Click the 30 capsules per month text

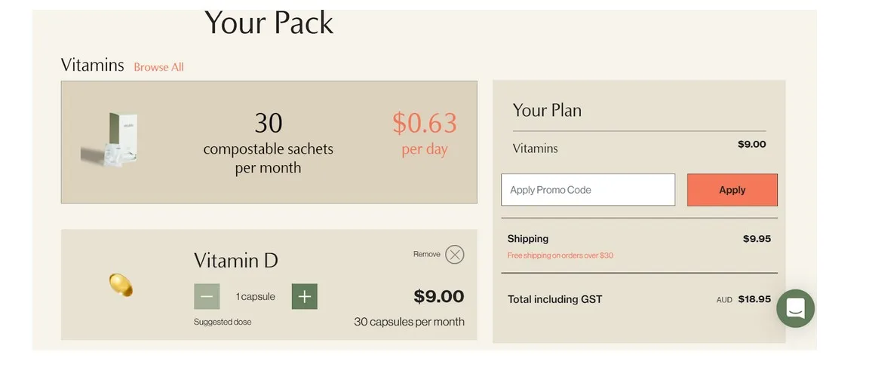[x=409, y=322]
